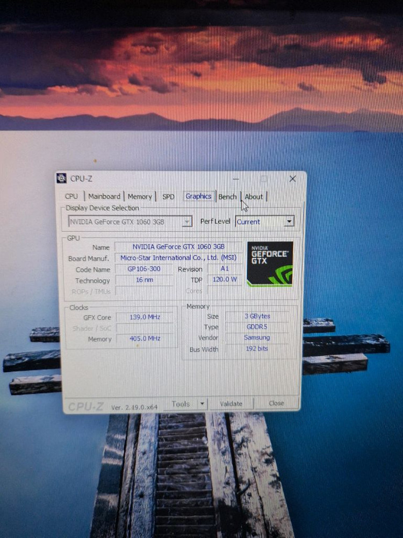This screenshot has width=403, height=538.
Task: Click the Samsung vendor value
Action: click(257, 338)
